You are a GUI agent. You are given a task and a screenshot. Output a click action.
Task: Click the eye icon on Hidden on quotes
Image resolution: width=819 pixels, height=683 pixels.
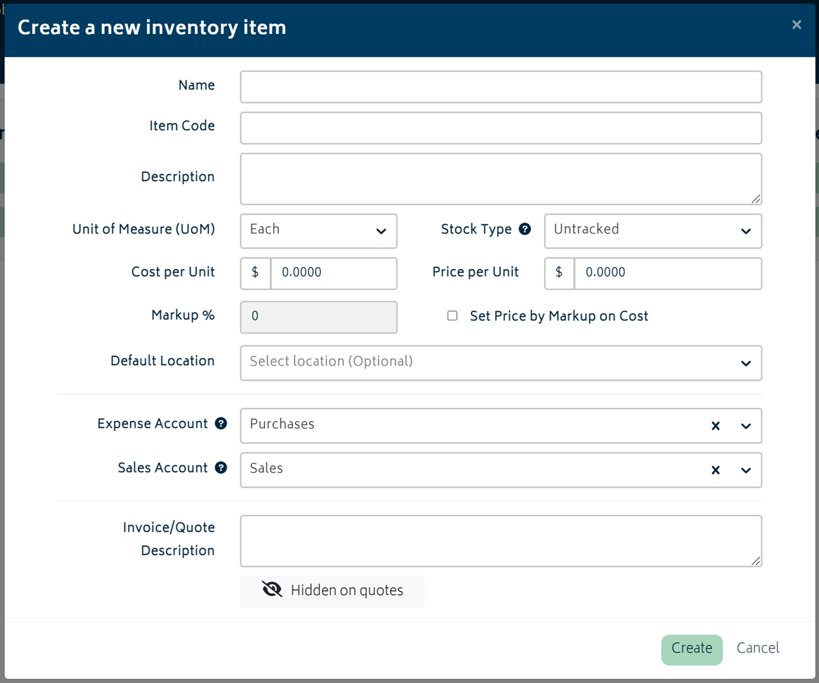click(271, 590)
